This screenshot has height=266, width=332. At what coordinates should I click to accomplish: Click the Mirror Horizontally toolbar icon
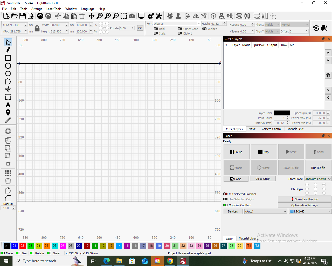[196, 16]
